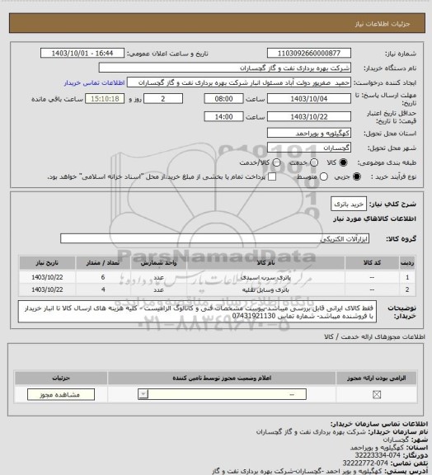Click the request creator field
The height and width of the screenshot is (475, 432).
239,82
